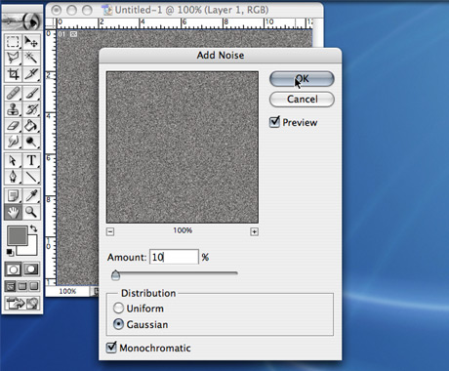Select the Slice tool
449x371 pixels.
click(31, 74)
